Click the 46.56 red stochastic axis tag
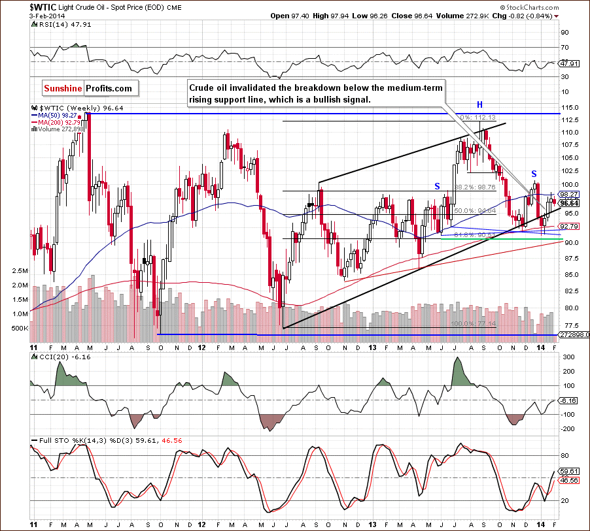The image size is (590, 531). (569, 480)
